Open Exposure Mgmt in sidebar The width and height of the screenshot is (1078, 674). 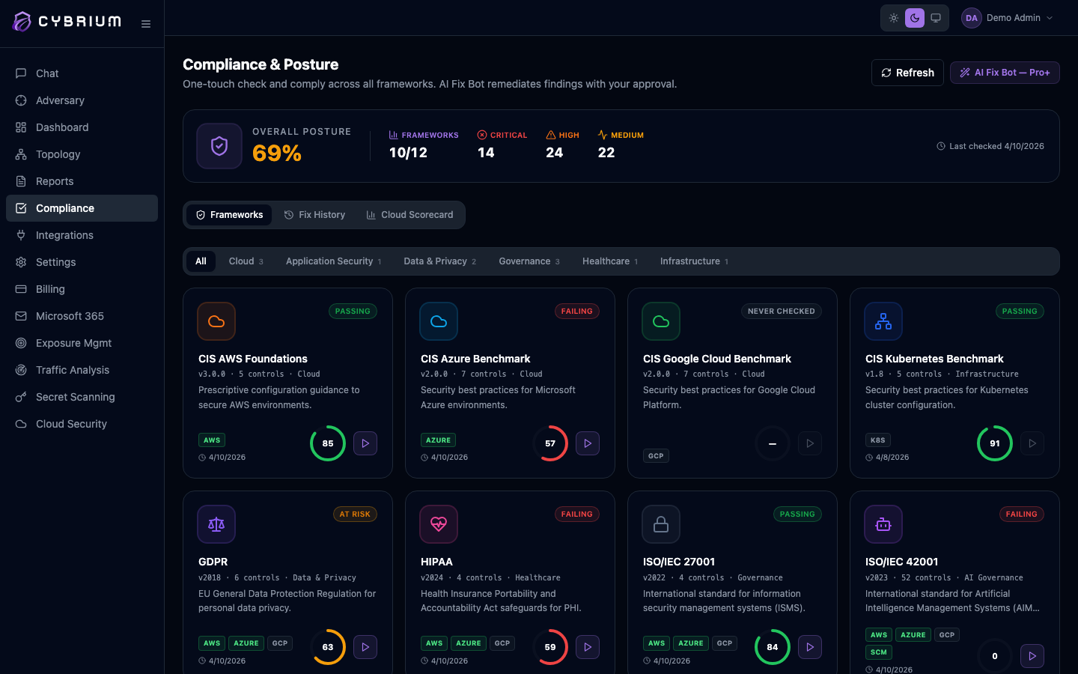(82, 343)
